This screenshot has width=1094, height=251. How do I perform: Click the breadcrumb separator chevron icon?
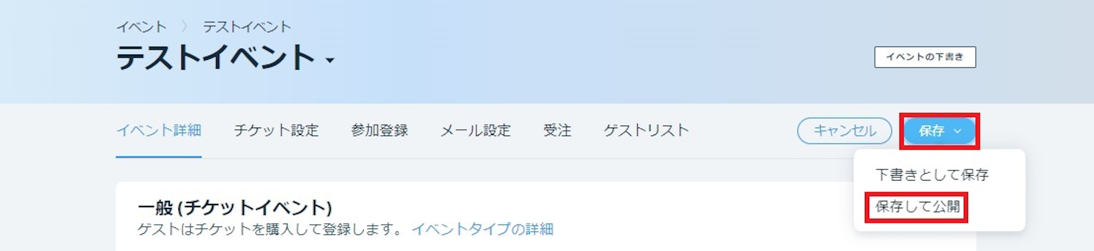tap(184, 27)
